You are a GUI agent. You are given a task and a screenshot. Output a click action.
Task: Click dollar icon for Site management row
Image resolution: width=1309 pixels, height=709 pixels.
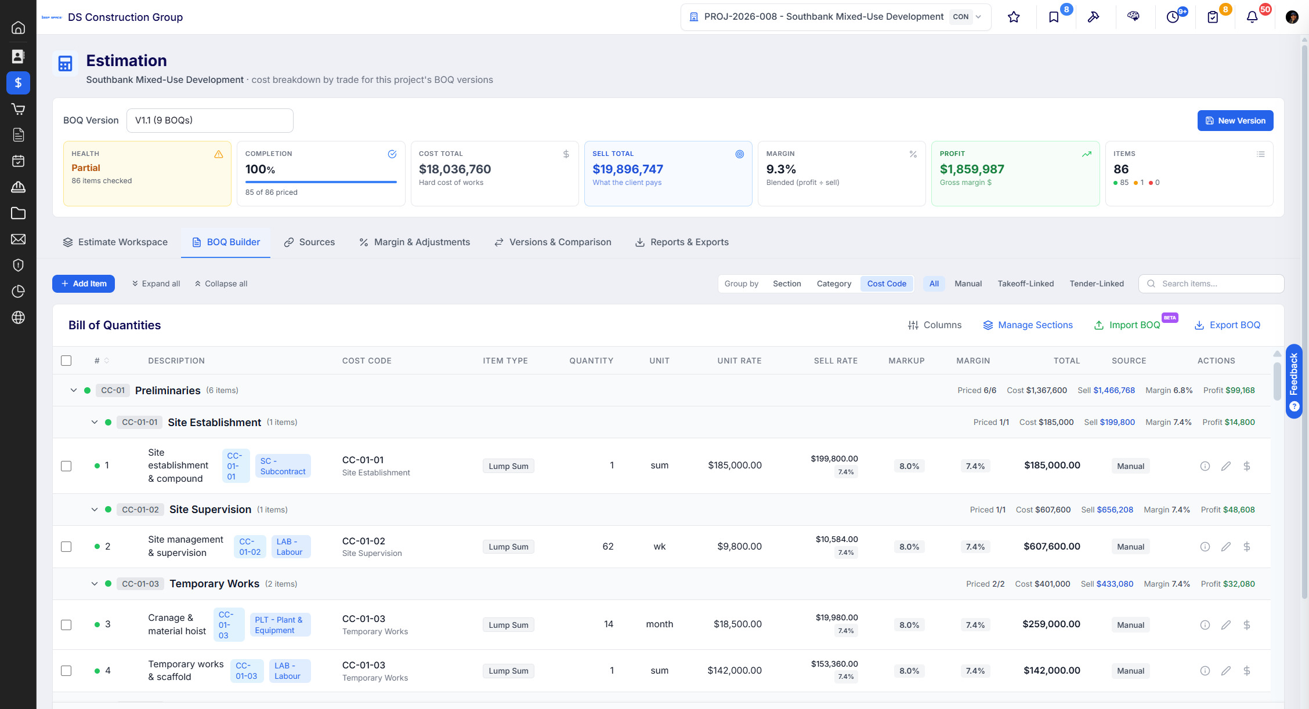click(1247, 547)
